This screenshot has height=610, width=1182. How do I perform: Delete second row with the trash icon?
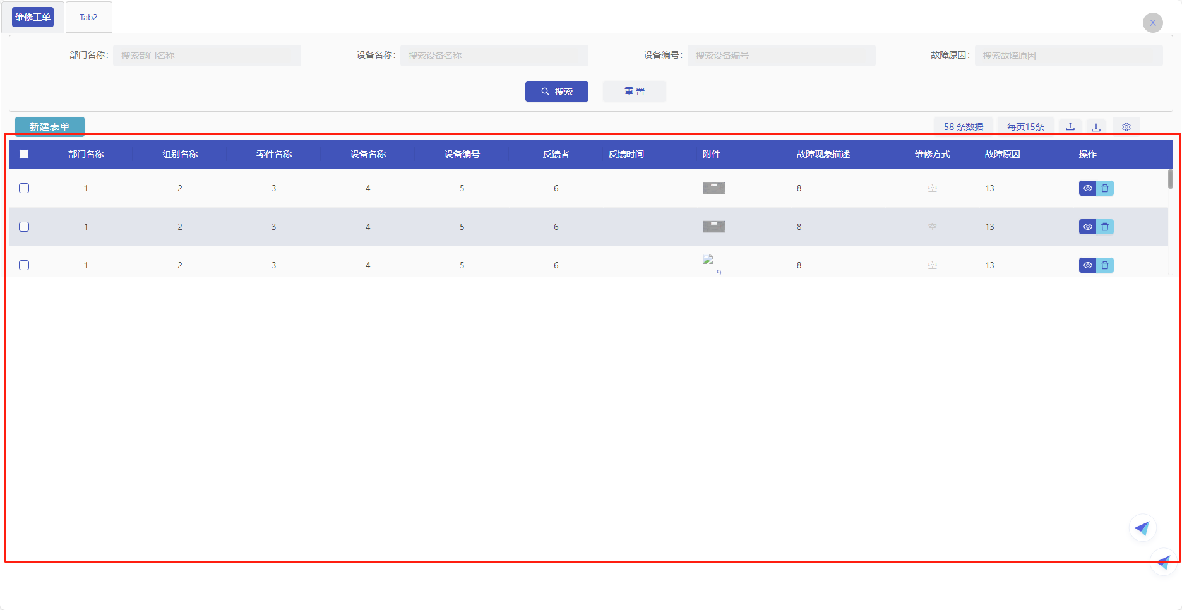click(1105, 227)
